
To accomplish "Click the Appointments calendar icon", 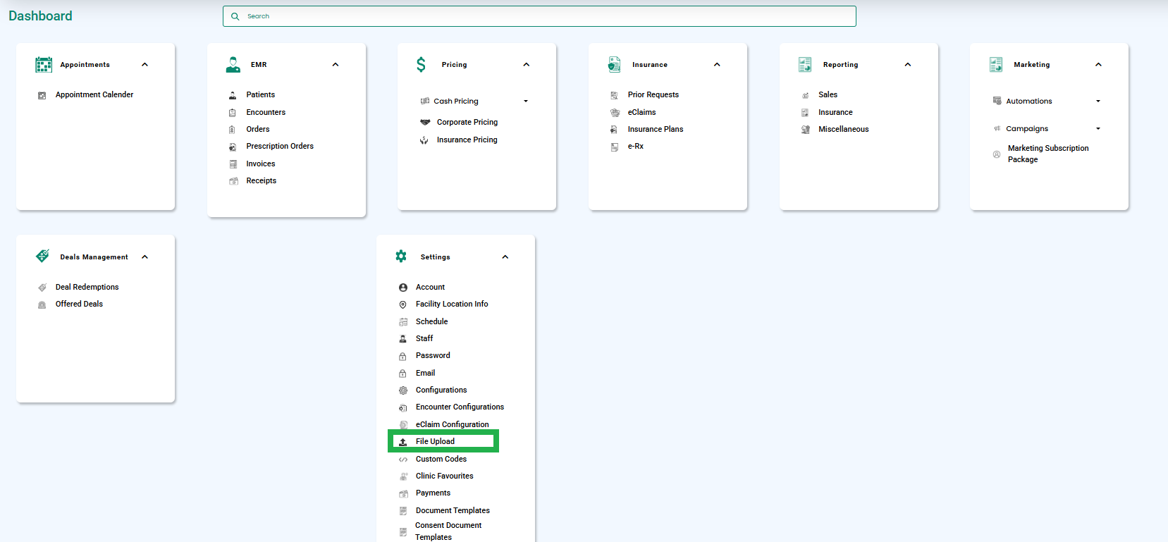I will (x=44, y=65).
